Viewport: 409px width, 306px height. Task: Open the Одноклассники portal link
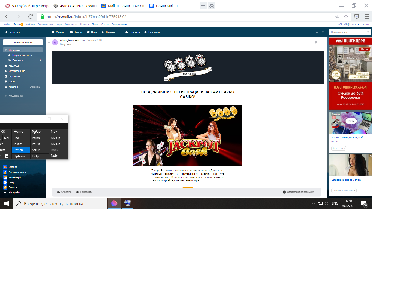point(46,24)
